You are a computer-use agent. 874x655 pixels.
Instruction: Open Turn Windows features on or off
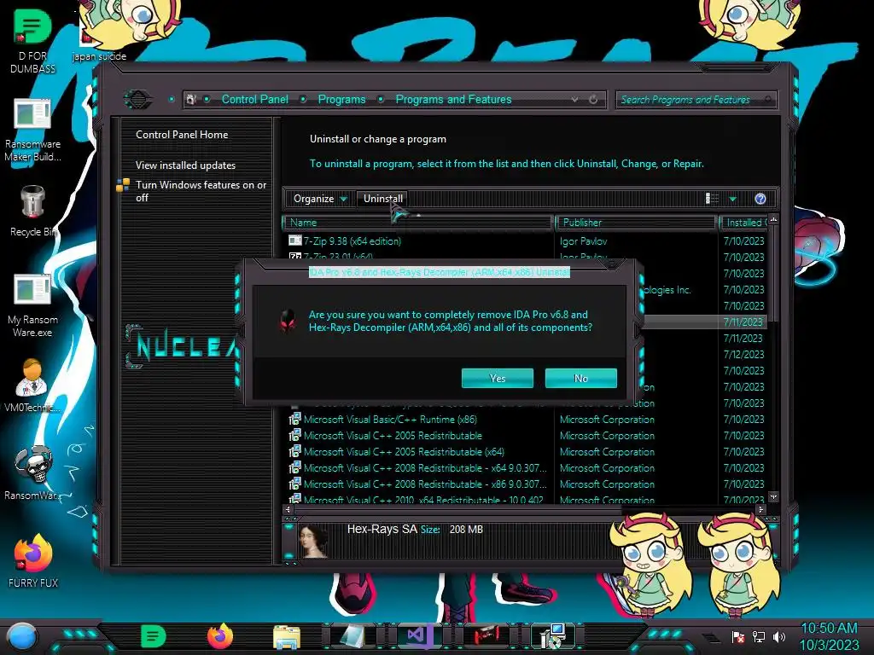[x=201, y=191]
